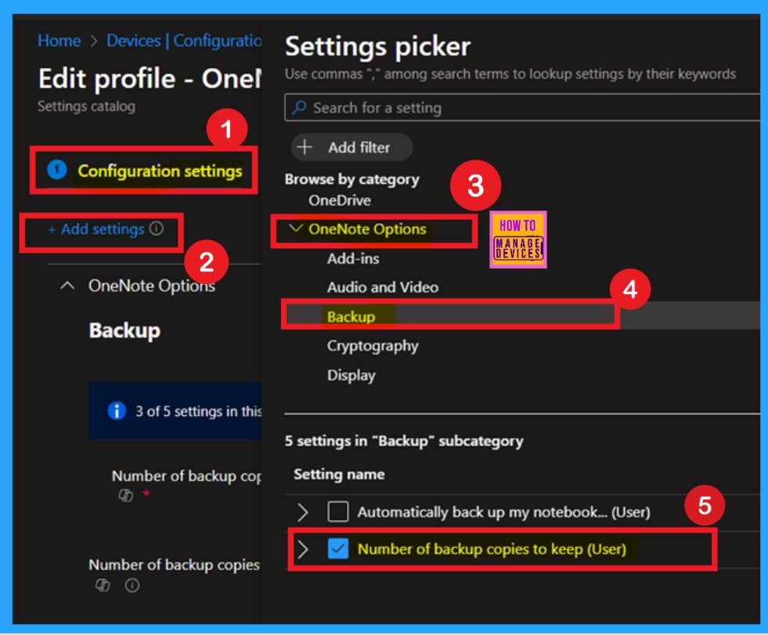The image size is (768, 635).
Task: Click the step 1 circle beside Configuration settings
Action: [57, 169]
